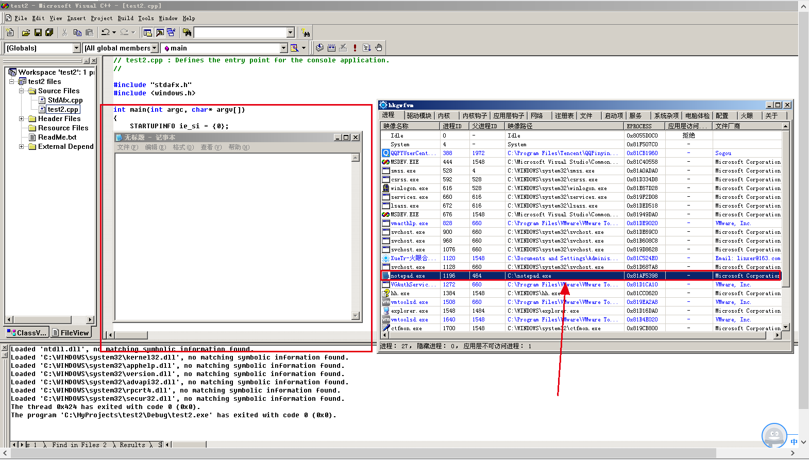Image resolution: width=809 pixels, height=460 pixels.
Task: Click the hh.exe help process icon
Action: (x=386, y=293)
